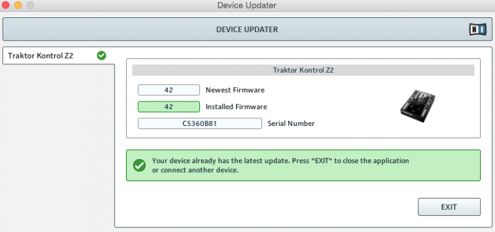Click the Newest Firmware value field

coord(168,90)
